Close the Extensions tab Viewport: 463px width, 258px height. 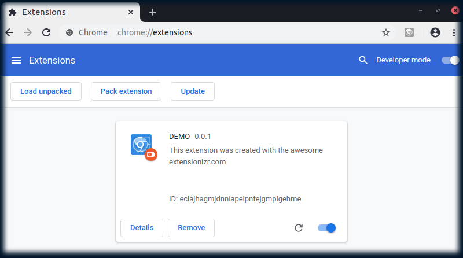point(131,12)
